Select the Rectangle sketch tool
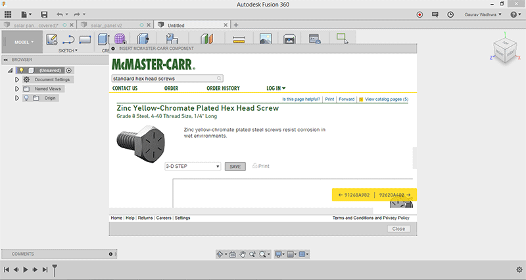This screenshot has width=526, height=280. point(85,40)
